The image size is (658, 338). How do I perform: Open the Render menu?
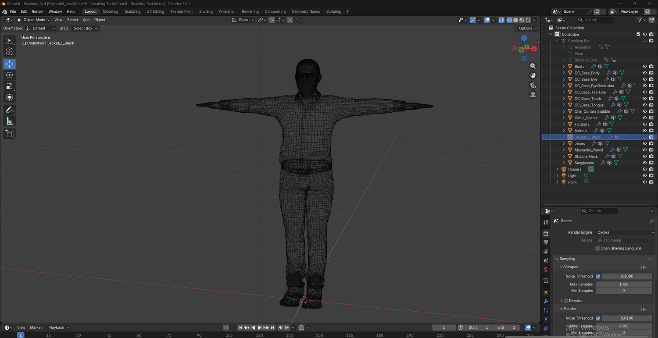coord(38,11)
